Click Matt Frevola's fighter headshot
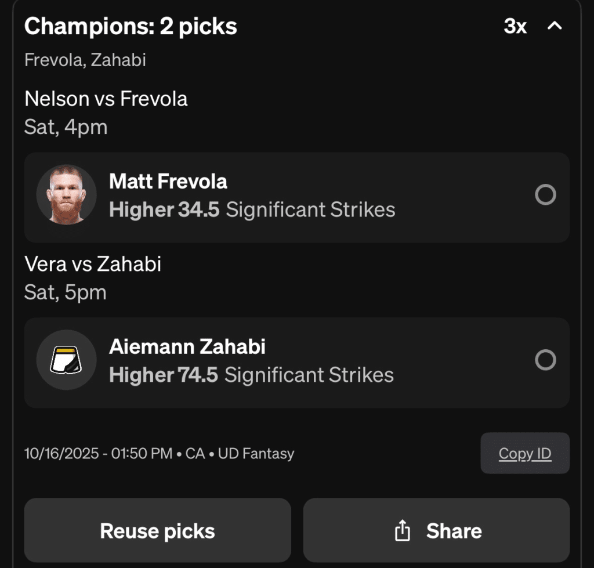The width and height of the screenshot is (594, 568). pyautogui.click(x=66, y=194)
